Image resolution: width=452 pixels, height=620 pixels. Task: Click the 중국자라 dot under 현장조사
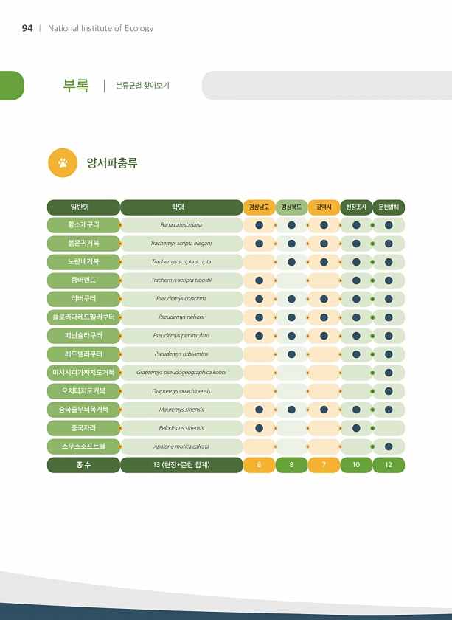tap(356, 428)
